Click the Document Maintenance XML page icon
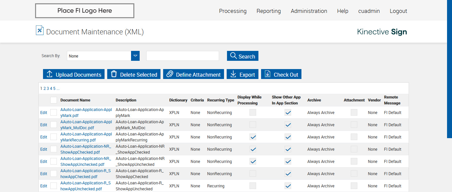 pyautogui.click(x=40, y=30)
